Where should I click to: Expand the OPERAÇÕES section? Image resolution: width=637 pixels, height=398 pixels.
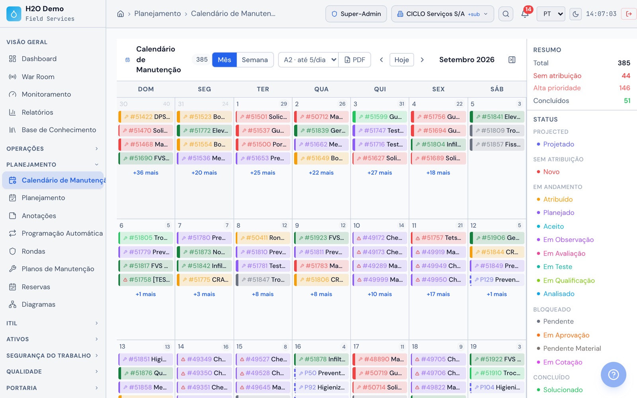coord(53,148)
